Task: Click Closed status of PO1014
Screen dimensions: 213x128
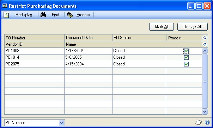Action: [x=139, y=57]
